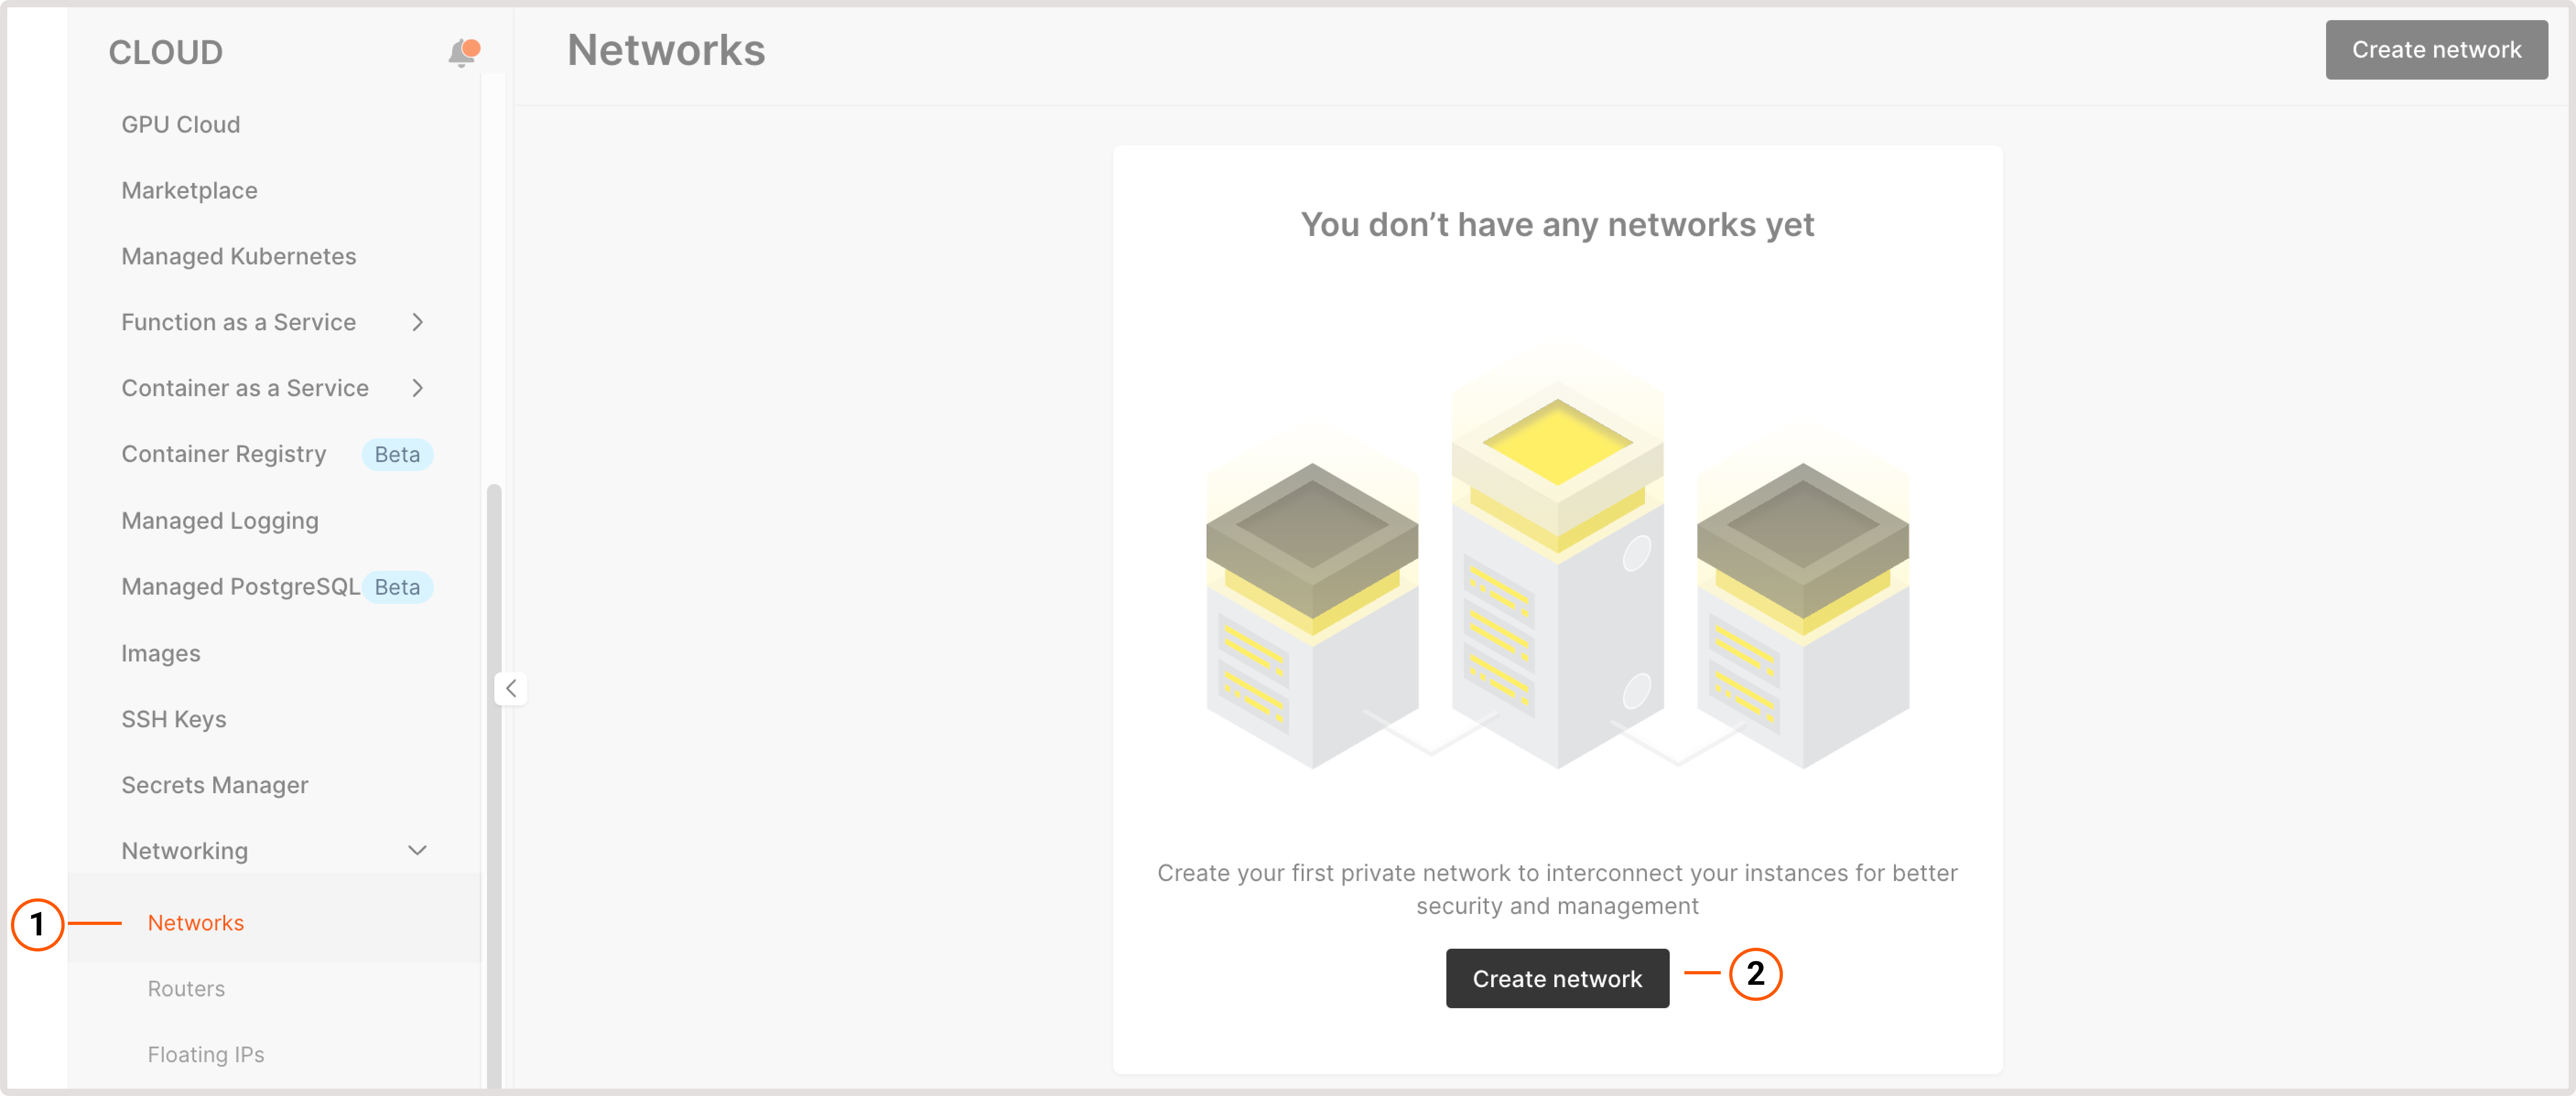The height and width of the screenshot is (1096, 2576).
Task: Select Managed Logging from the sidebar
Action: pos(220,520)
